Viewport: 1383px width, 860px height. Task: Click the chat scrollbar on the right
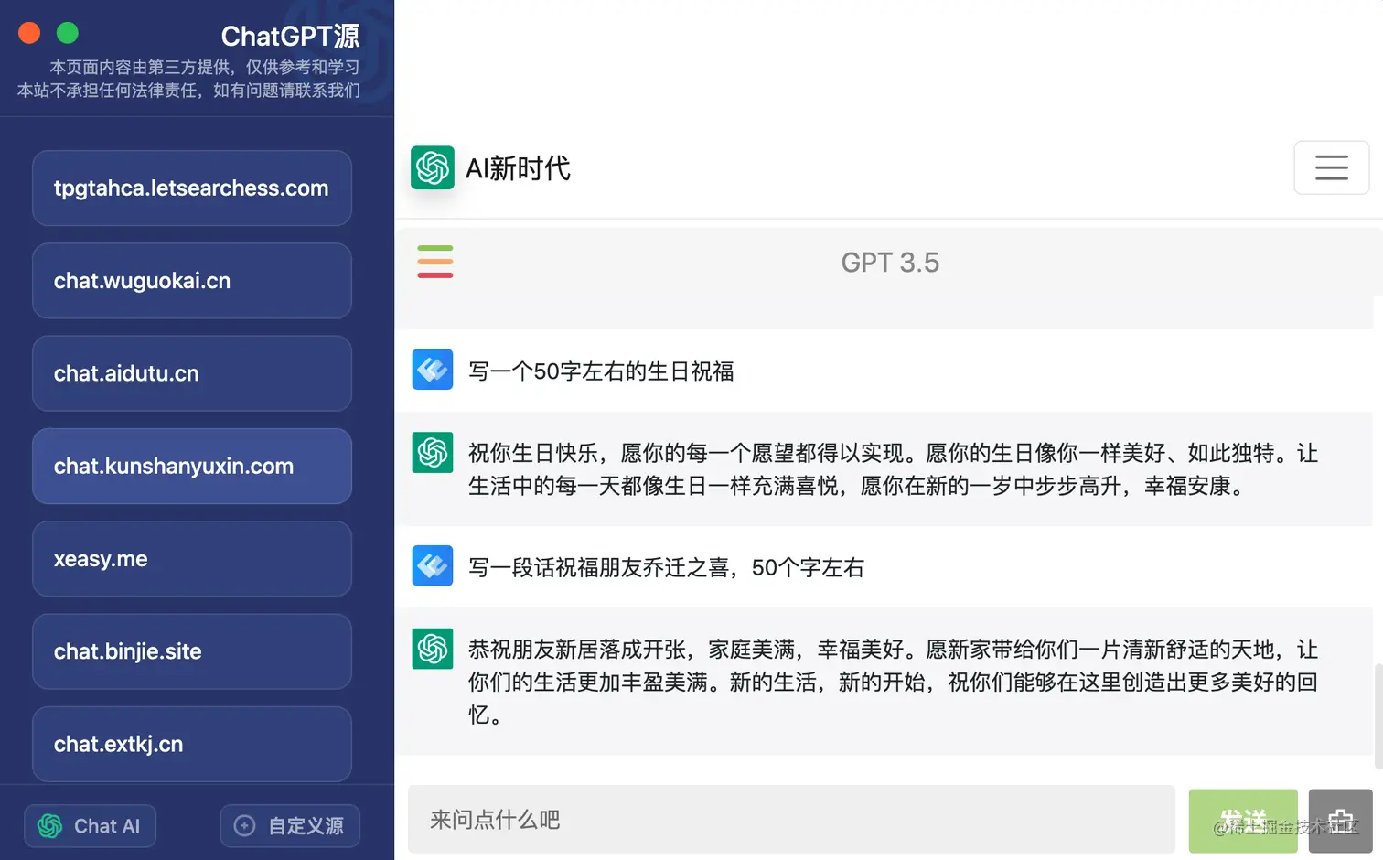1378,716
